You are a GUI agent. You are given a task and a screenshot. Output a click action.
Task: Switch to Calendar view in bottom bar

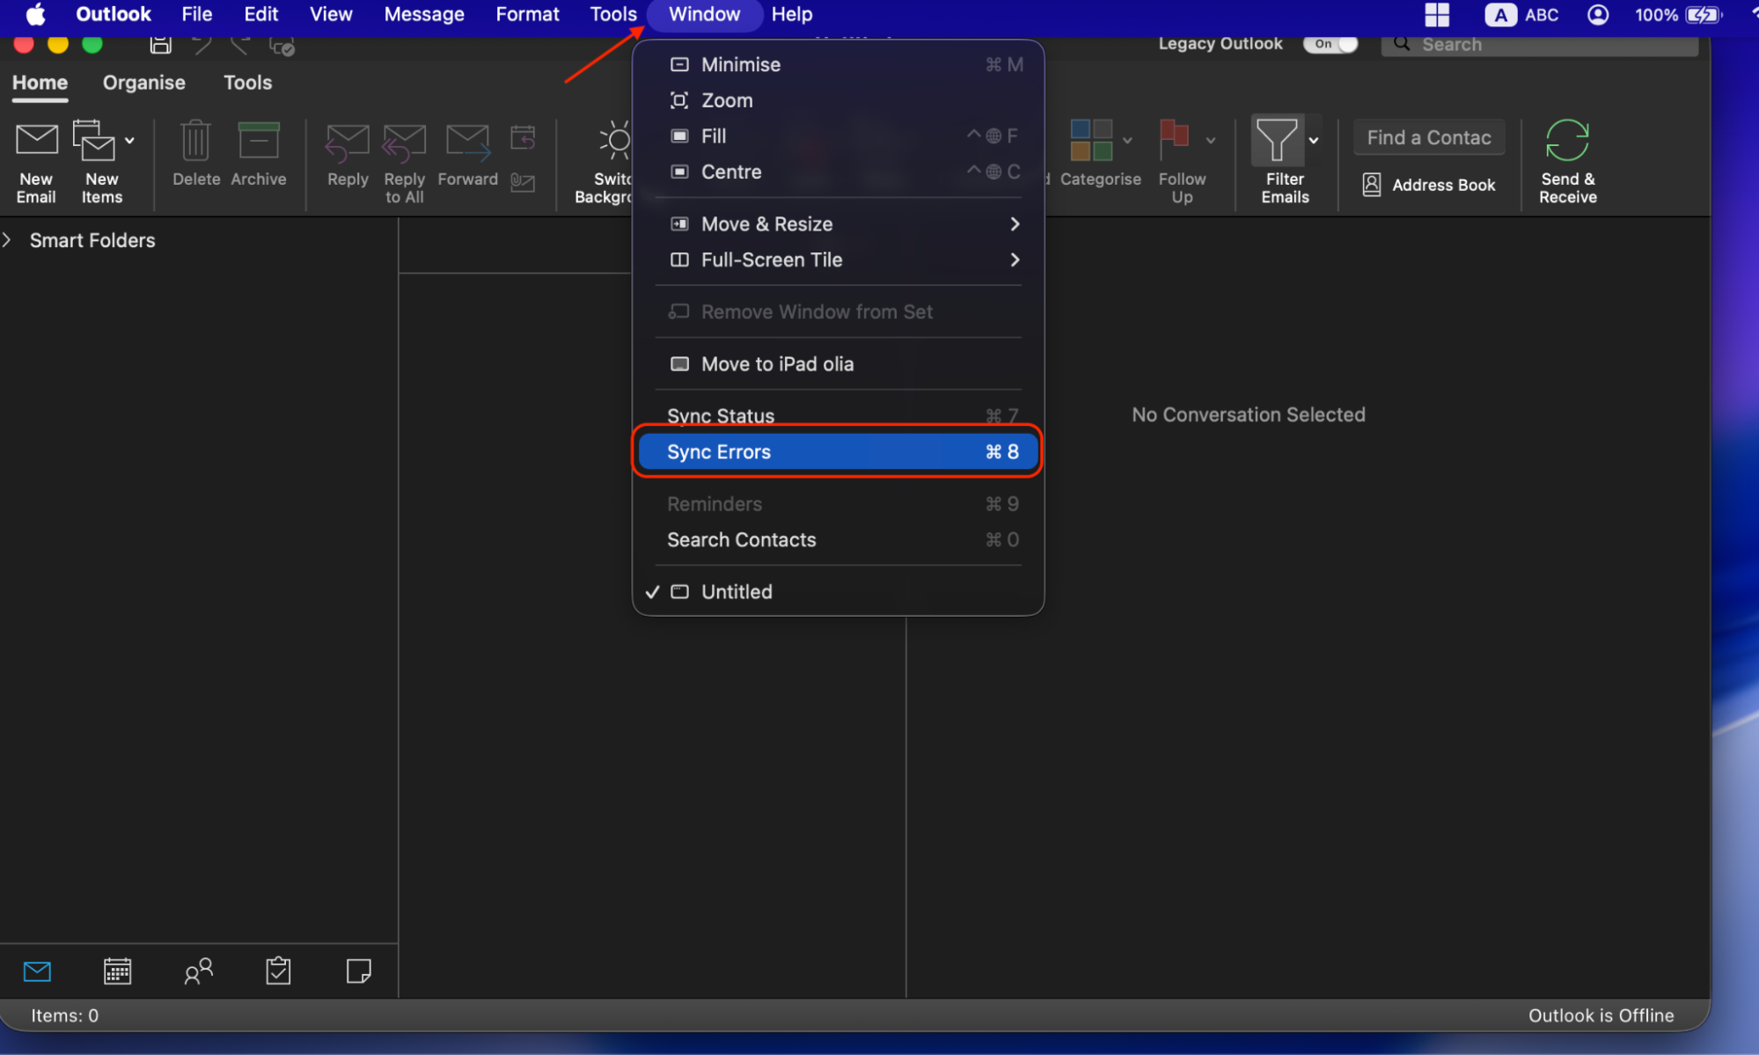117,971
